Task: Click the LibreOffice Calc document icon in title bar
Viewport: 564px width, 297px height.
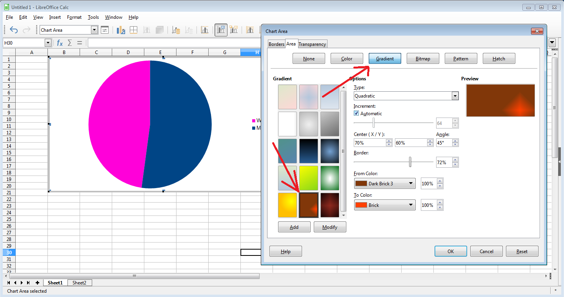Action: click(7, 7)
